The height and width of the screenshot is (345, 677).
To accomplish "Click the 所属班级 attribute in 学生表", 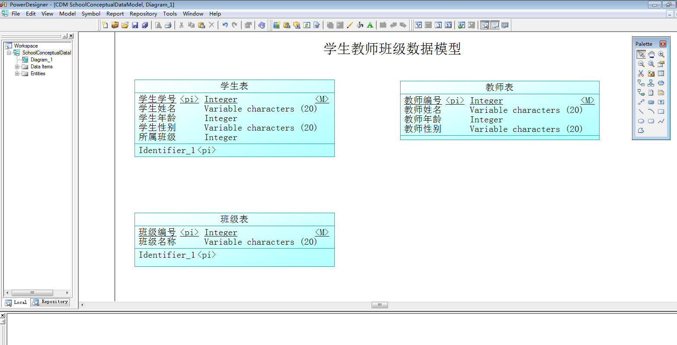I will tap(157, 137).
